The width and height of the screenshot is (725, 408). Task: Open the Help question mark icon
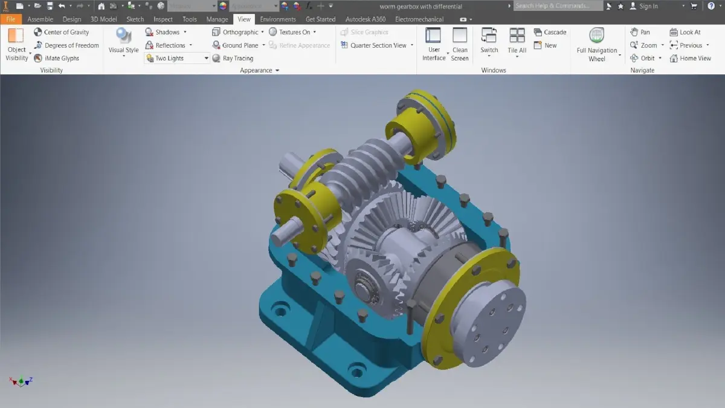click(x=711, y=6)
